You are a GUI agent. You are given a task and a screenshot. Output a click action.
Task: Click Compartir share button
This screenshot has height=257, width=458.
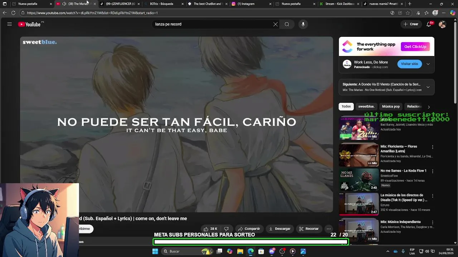click(249, 229)
